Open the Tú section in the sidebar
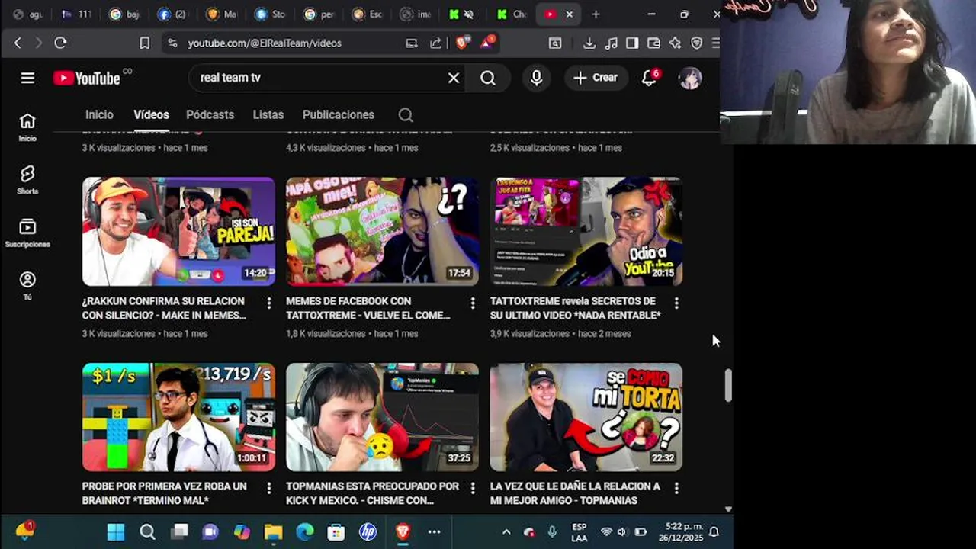Image resolution: width=976 pixels, height=549 pixels. [x=27, y=285]
